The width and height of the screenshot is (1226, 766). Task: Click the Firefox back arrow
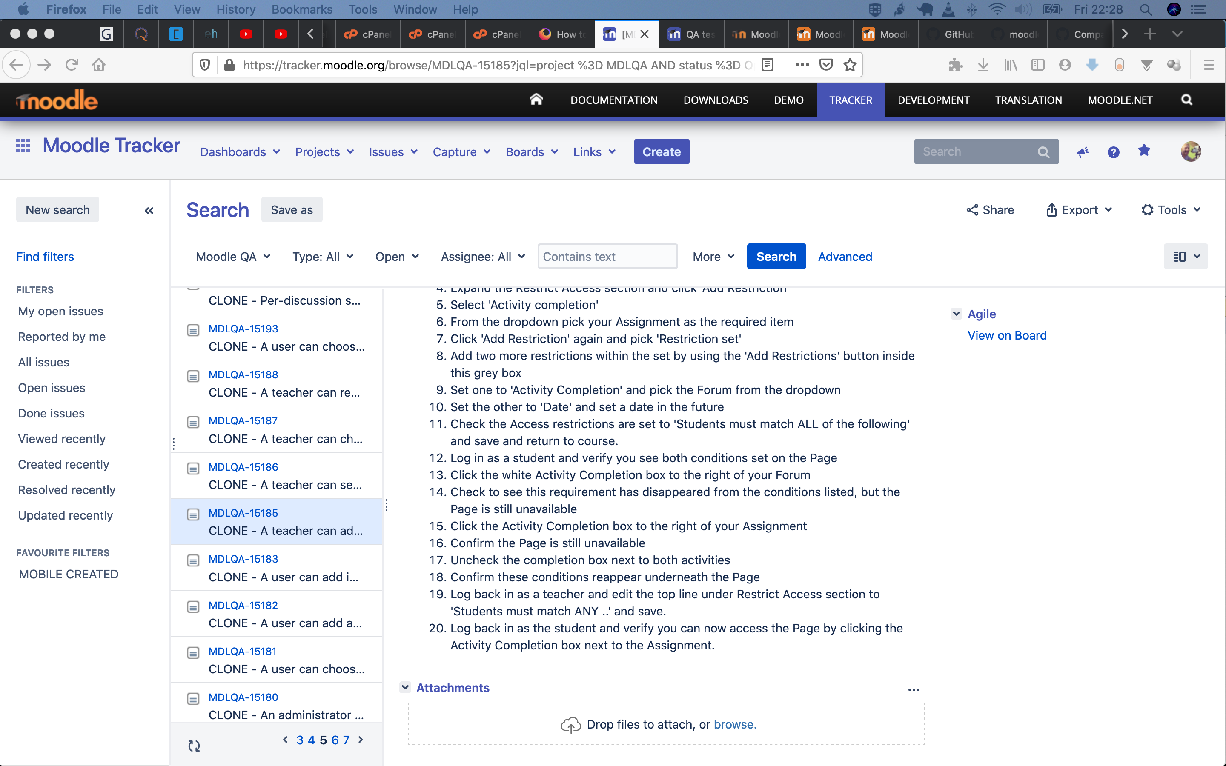[x=16, y=65]
